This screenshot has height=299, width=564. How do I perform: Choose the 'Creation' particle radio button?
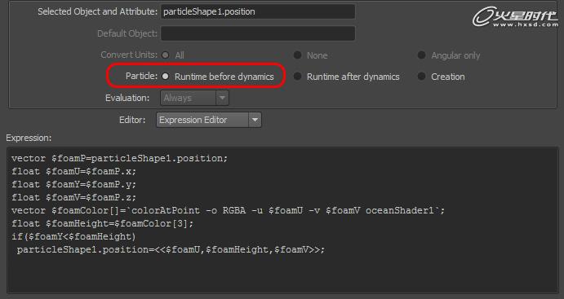pos(421,77)
